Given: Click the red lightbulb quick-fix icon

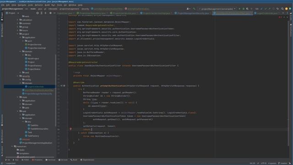Looking at the screenshot, I should tap(71, 129).
